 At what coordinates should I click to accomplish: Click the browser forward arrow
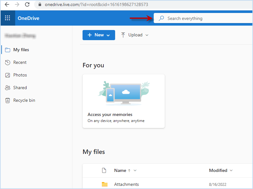pos(17,4)
